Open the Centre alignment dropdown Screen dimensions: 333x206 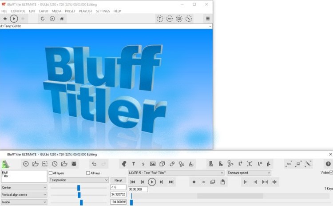pos(24,187)
